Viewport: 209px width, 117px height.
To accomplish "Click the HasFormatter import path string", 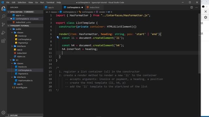I will click(x=125, y=15).
